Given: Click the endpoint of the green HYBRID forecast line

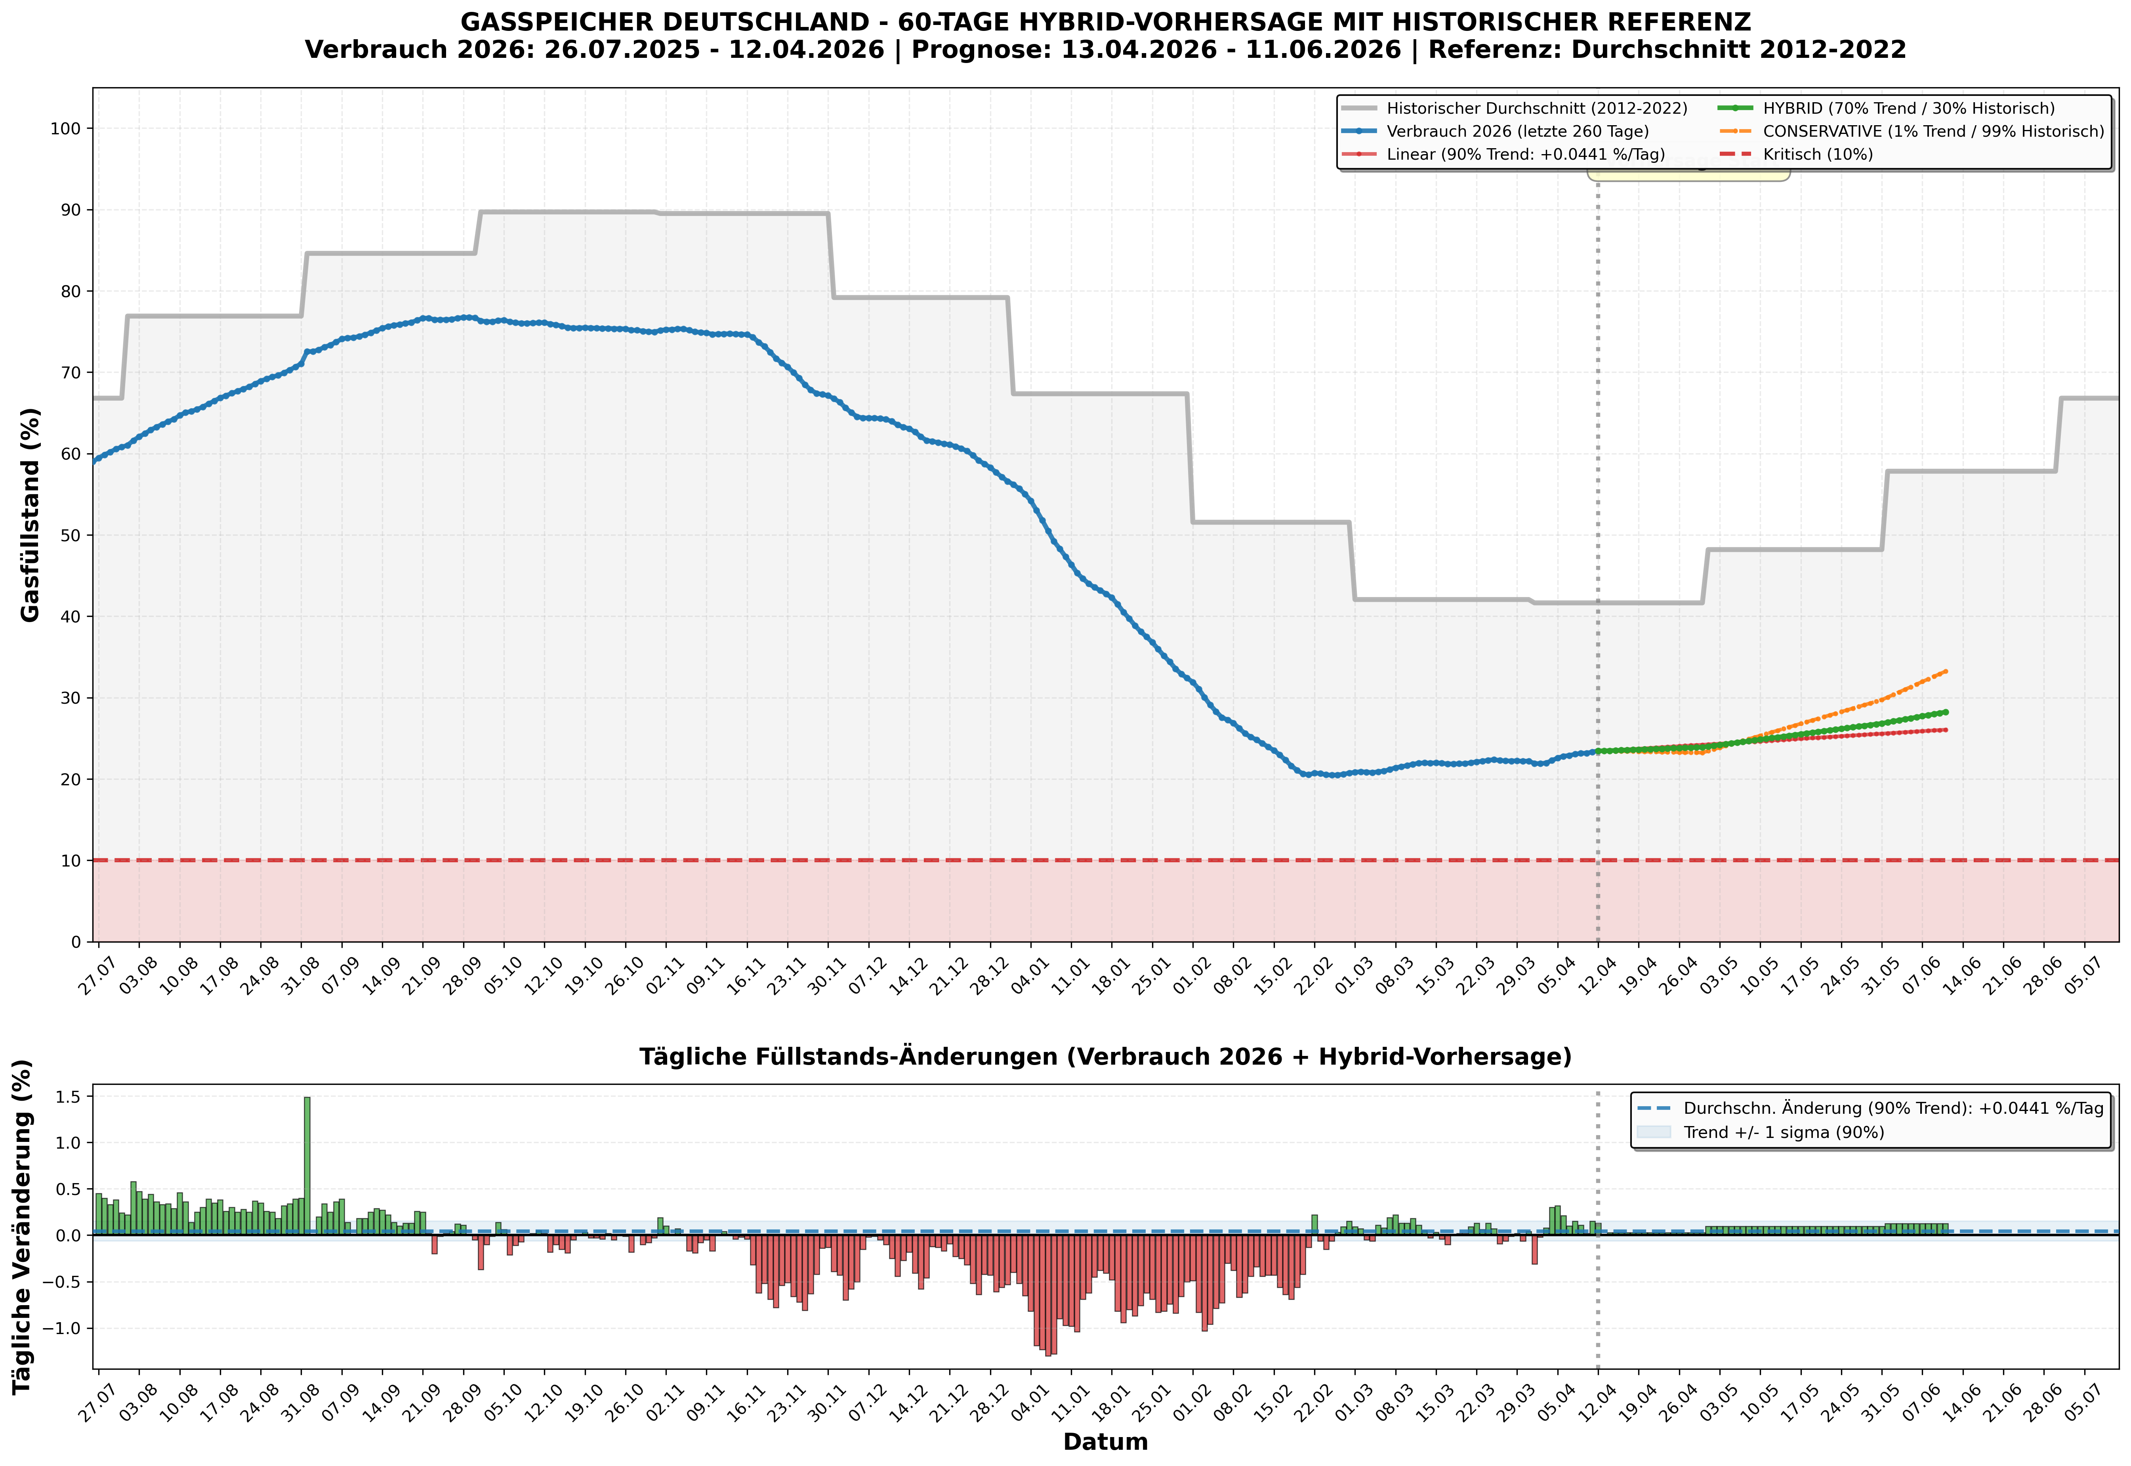Looking at the screenshot, I should (1946, 712).
